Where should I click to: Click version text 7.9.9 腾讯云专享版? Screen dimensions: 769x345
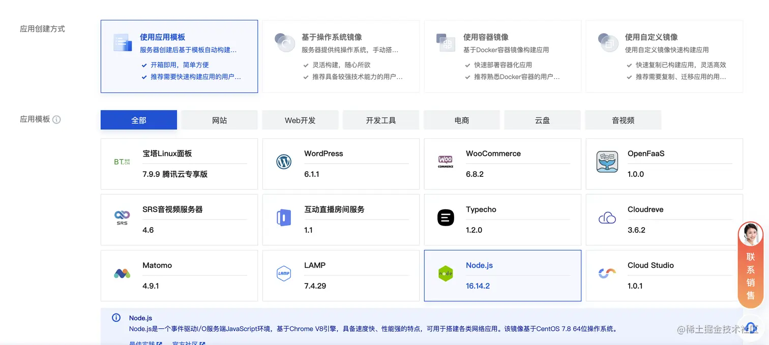(175, 174)
